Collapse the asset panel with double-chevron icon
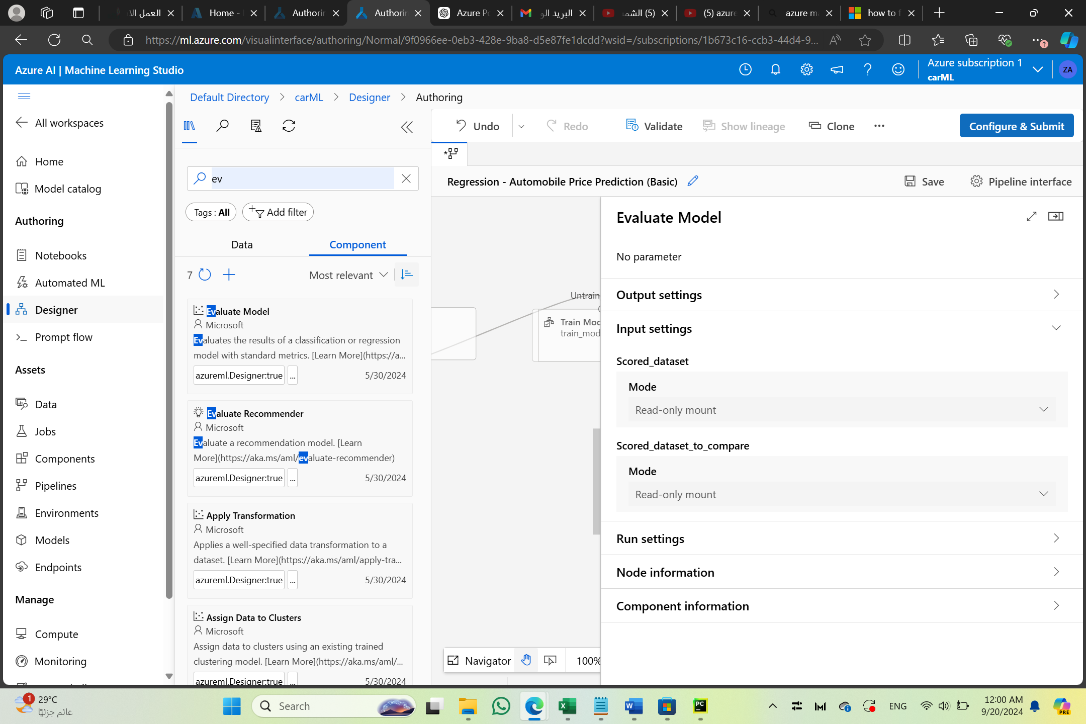Viewport: 1086px width, 724px height. tap(407, 127)
